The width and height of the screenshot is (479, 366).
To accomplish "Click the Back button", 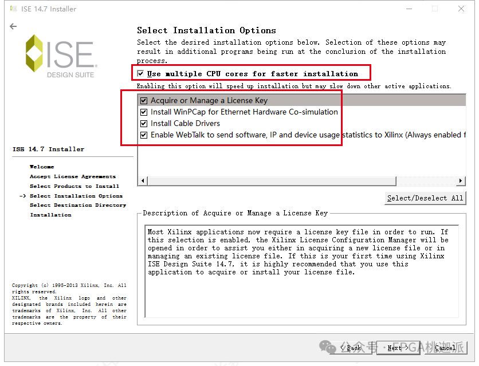I will pyautogui.click(x=354, y=348).
